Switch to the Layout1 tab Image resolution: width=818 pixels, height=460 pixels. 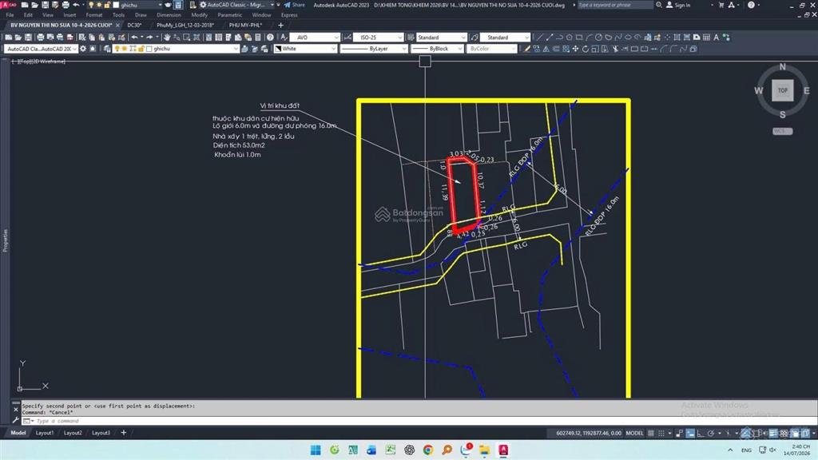(x=45, y=433)
